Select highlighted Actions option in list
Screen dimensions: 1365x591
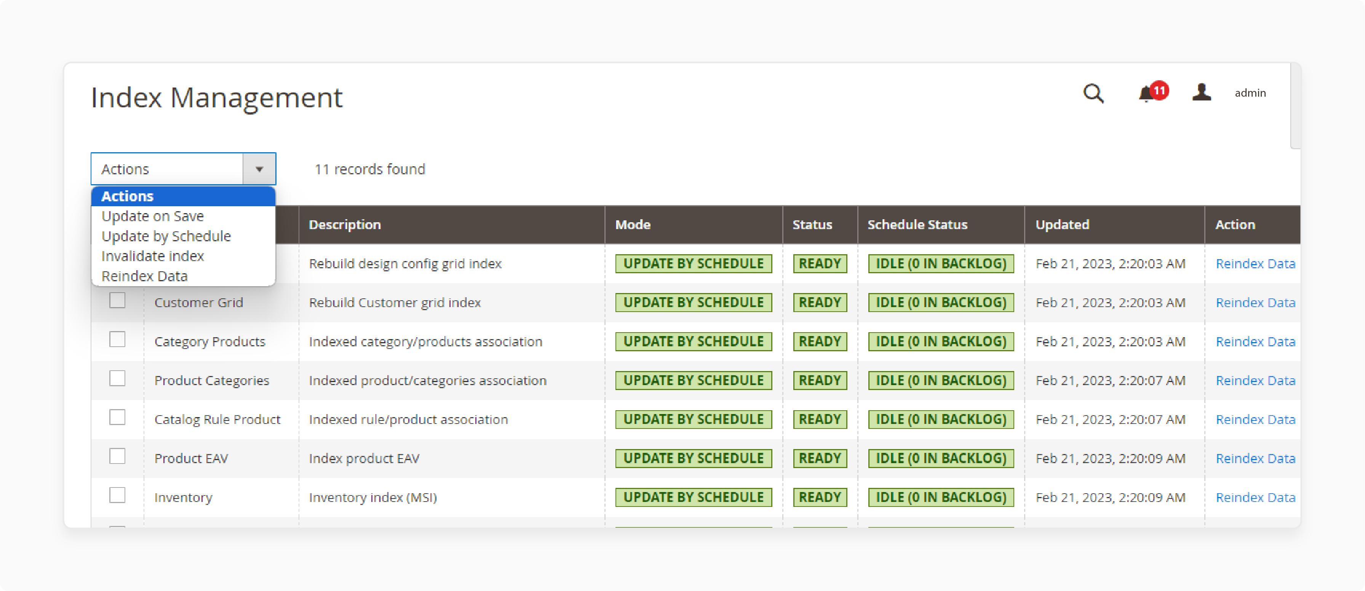(x=183, y=196)
